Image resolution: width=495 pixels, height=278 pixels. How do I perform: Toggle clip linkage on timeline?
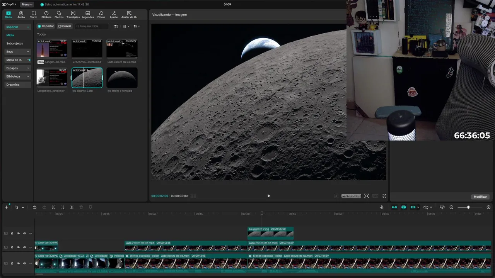(413, 207)
